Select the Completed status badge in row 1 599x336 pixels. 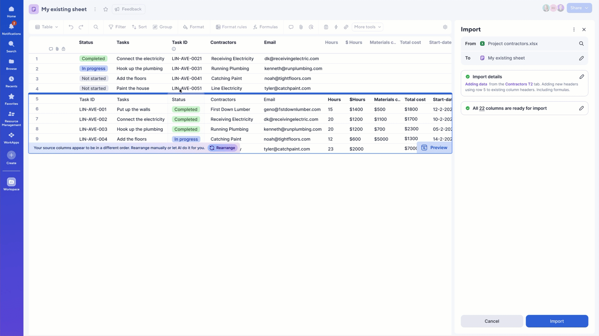click(93, 59)
